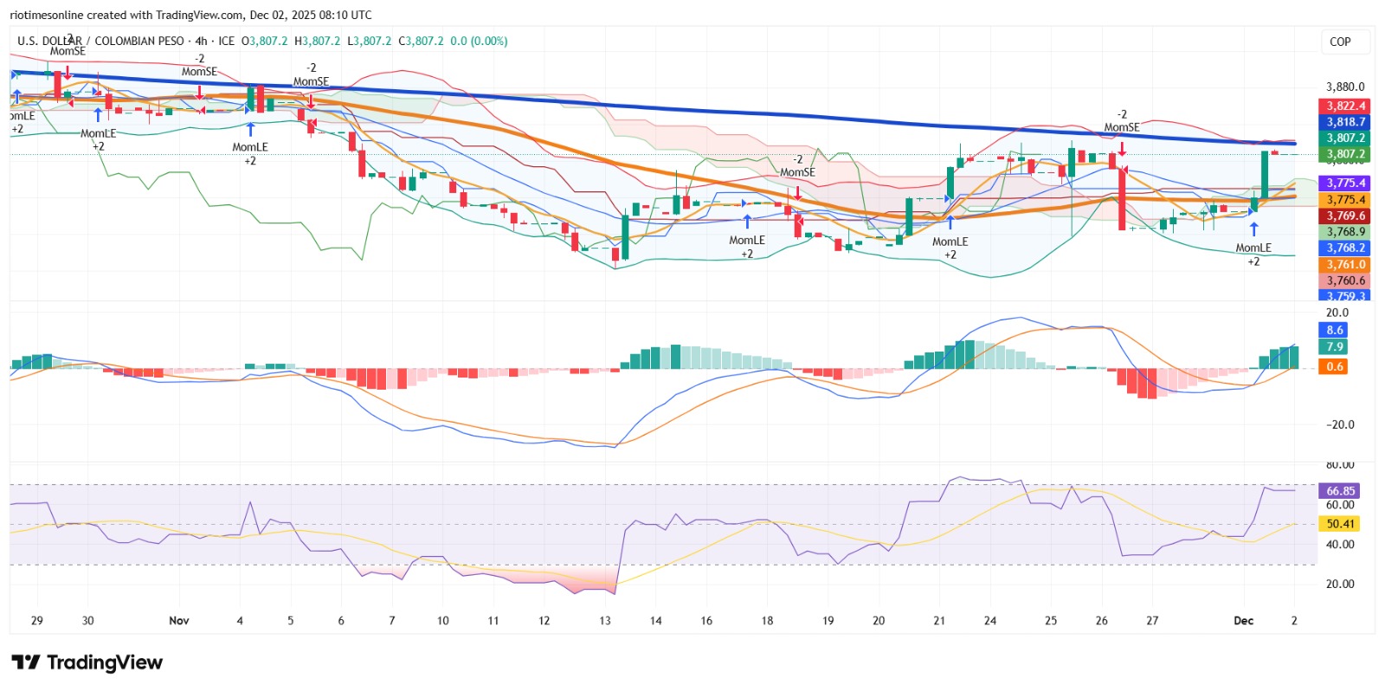Click the blue 8.6 MACD value label
The width and height of the screenshot is (1385, 691).
[x=1335, y=330]
